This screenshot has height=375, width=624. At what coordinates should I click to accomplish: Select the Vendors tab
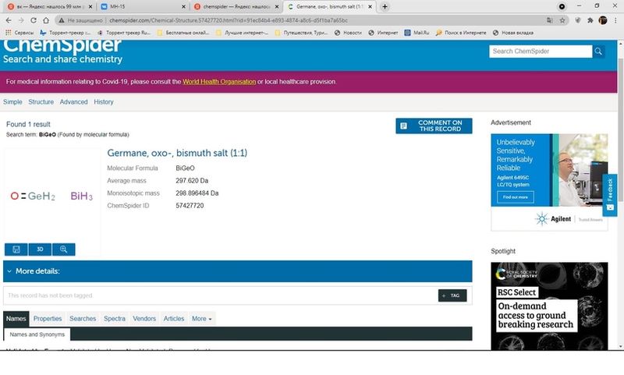(x=144, y=319)
